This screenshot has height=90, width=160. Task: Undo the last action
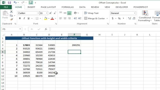coord(15,2)
